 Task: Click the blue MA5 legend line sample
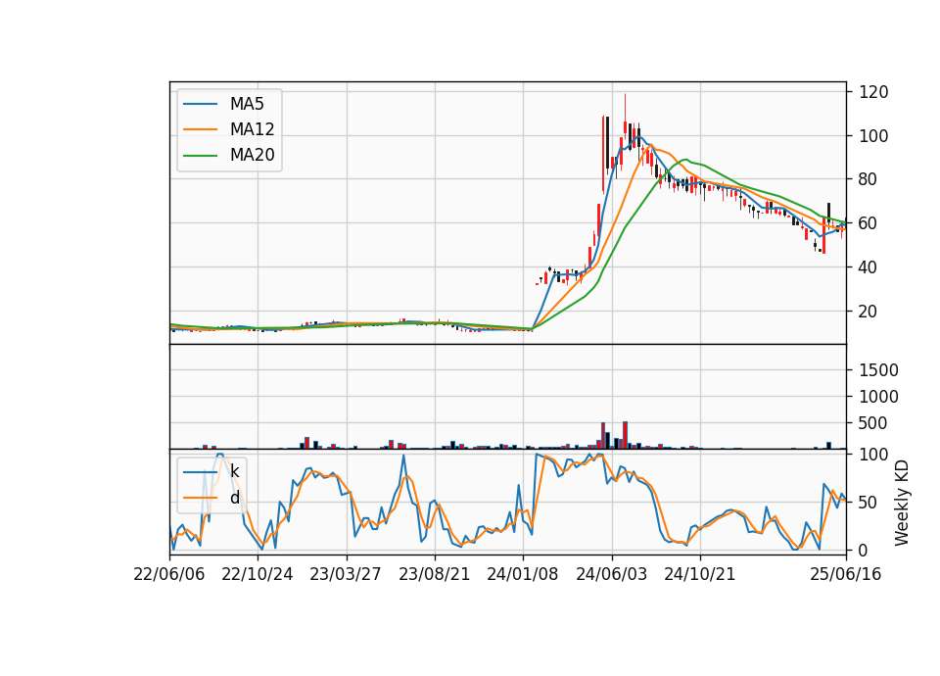[x=200, y=104]
